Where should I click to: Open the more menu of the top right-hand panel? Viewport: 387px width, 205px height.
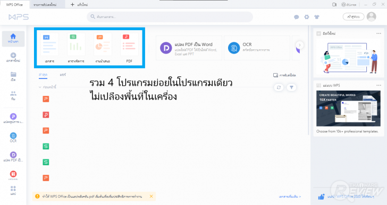378,33
